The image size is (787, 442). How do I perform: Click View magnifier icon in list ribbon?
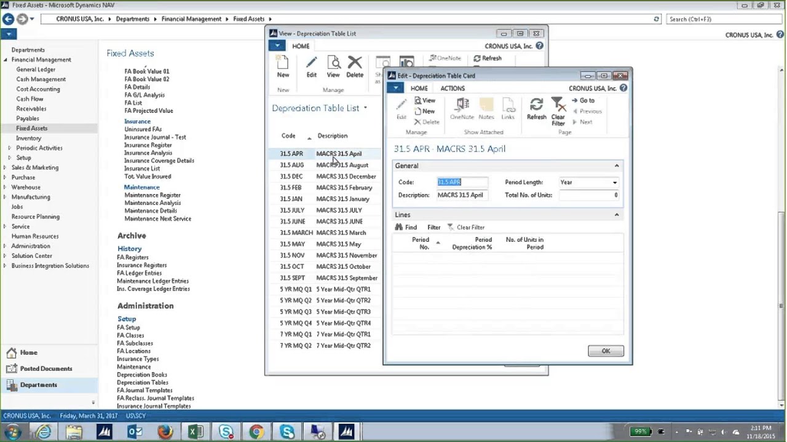[x=333, y=67]
